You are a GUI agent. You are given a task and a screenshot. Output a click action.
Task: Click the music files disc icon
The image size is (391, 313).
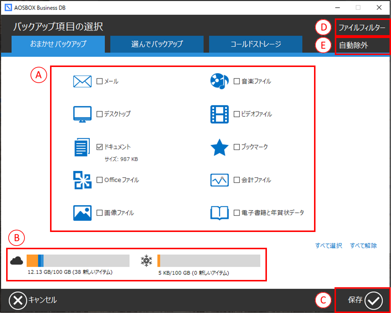[219, 81]
